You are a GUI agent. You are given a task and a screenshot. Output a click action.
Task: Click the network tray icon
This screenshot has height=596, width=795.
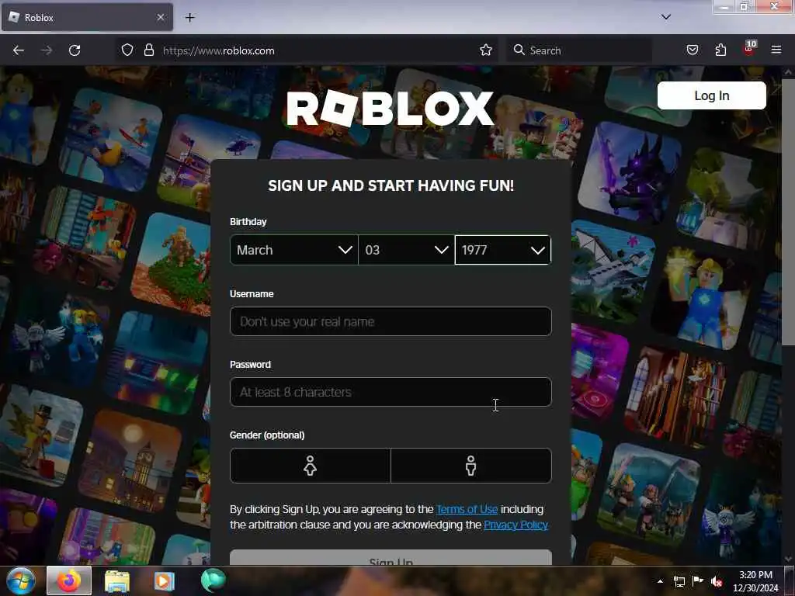pos(679,581)
